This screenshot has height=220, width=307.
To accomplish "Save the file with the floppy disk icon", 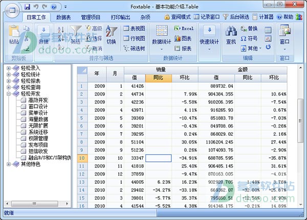I will [27, 7].
